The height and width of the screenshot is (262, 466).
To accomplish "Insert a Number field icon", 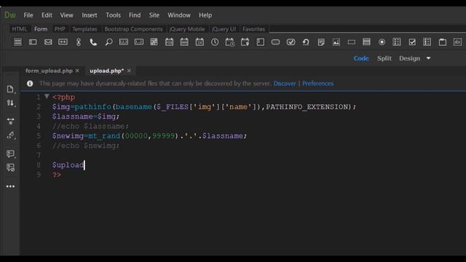I will [124, 42].
